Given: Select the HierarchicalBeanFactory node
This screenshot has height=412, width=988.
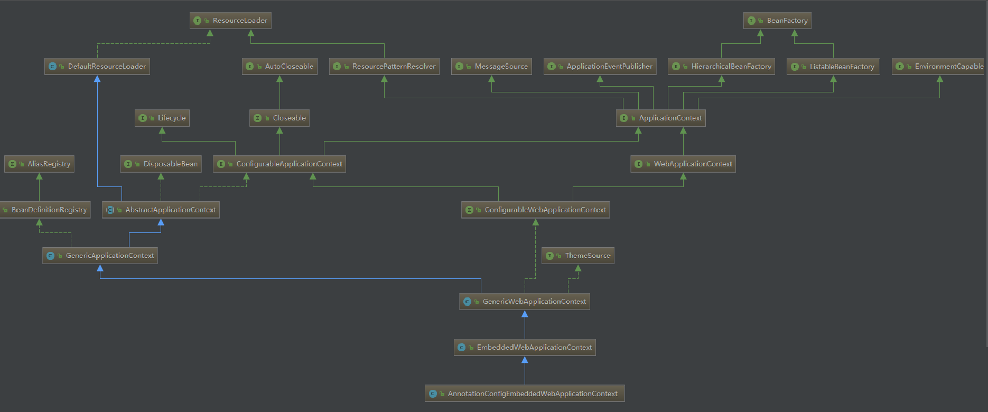Looking at the screenshot, I should pyautogui.click(x=731, y=67).
